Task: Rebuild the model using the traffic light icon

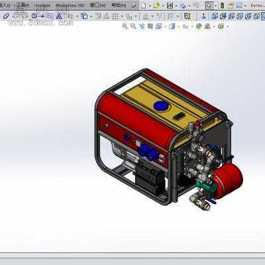Action: tap(223, 5)
